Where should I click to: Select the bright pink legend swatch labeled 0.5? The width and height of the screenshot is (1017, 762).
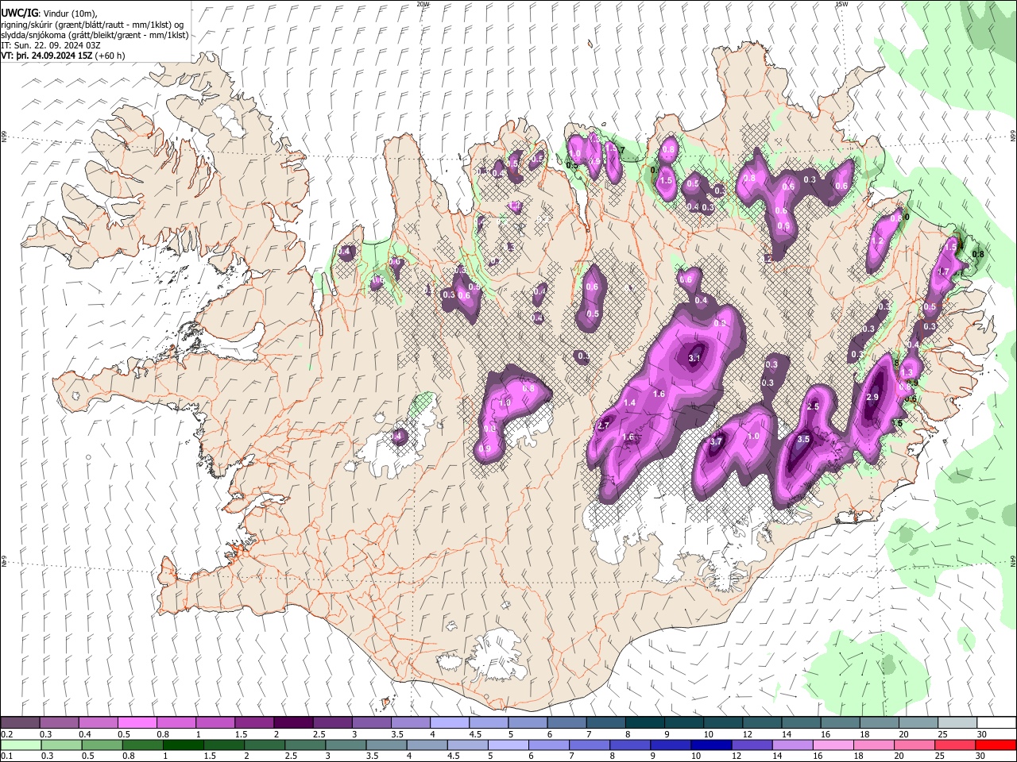[137, 723]
